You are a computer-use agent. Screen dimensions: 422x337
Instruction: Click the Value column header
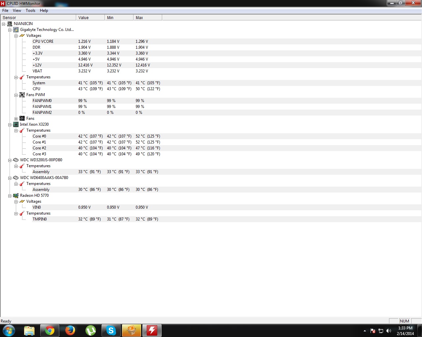[90, 17]
